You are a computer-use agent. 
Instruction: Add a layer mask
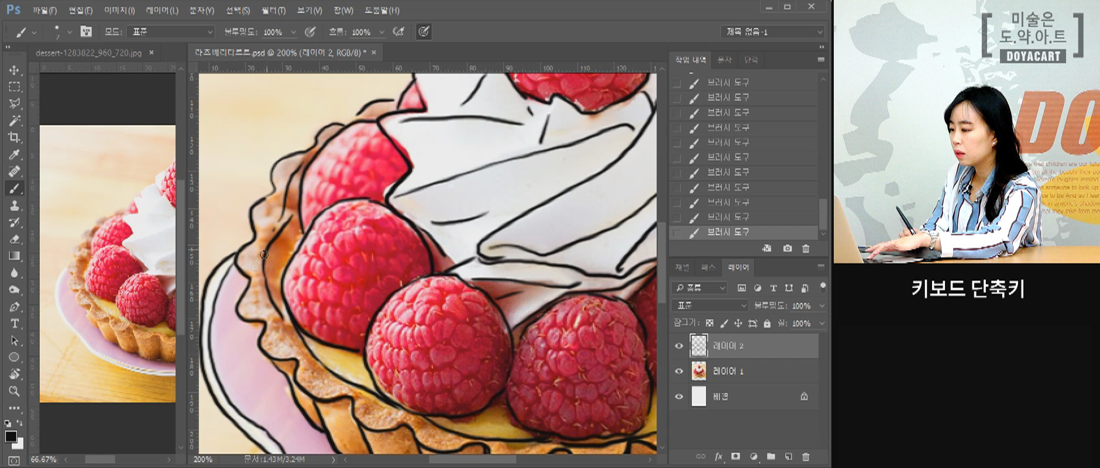coord(735,457)
